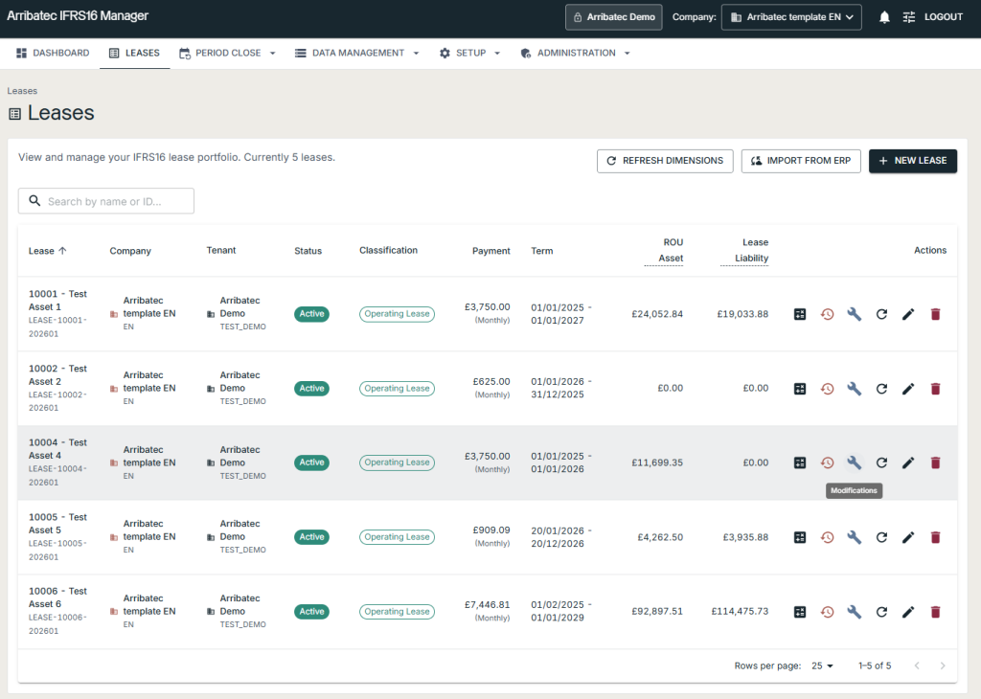Viewport: 981px width, 699px height.
Task: Click Active status badge for lease 10001
Action: 311,314
